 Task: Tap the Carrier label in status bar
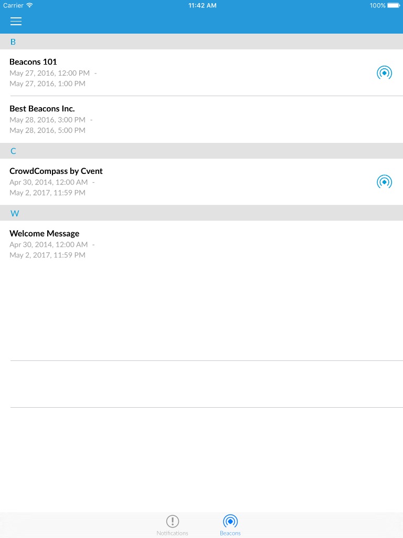coord(13,5)
